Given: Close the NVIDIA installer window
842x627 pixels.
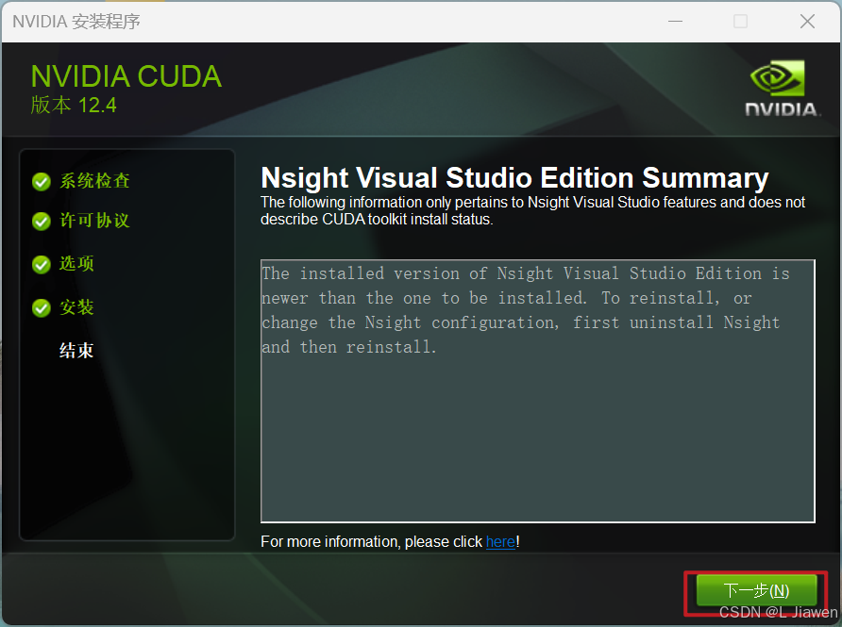Looking at the screenshot, I should [807, 22].
